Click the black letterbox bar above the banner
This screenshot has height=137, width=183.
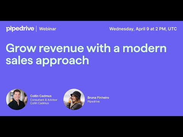click(x=91, y=10)
